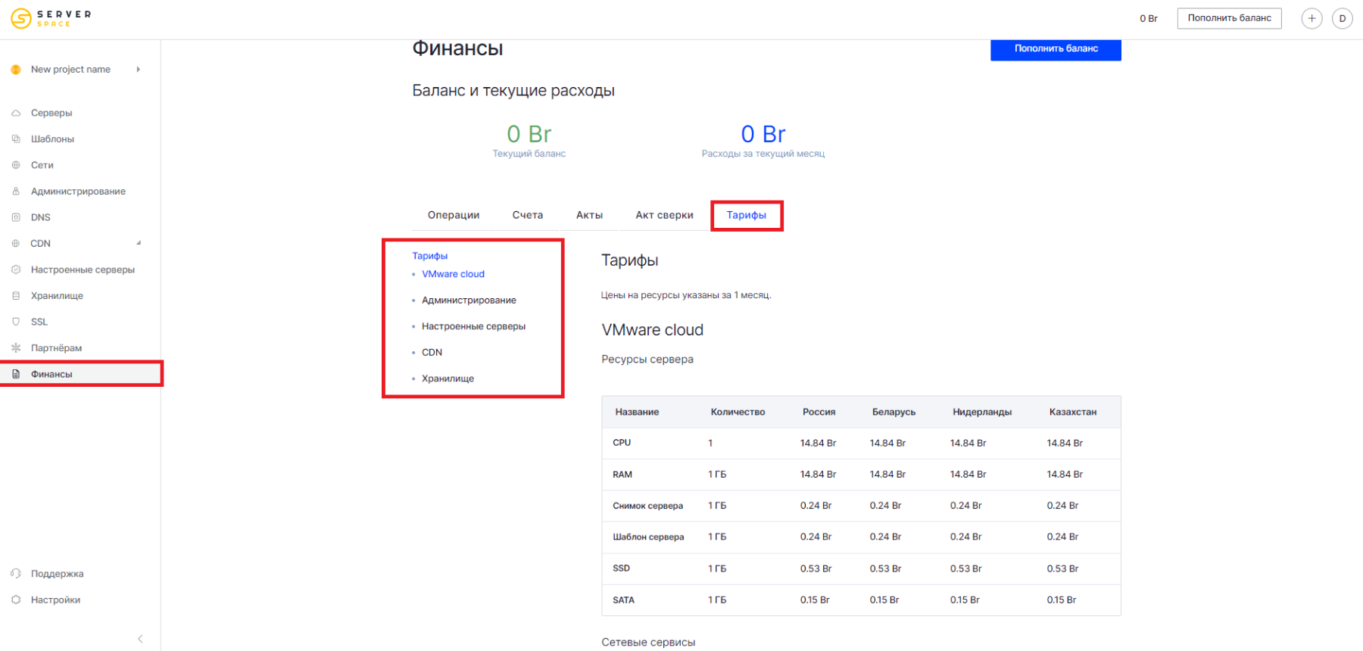Jump to Хранилище tariffs link
Image resolution: width=1363 pixels, height=651 pixels.
(448, 378)
